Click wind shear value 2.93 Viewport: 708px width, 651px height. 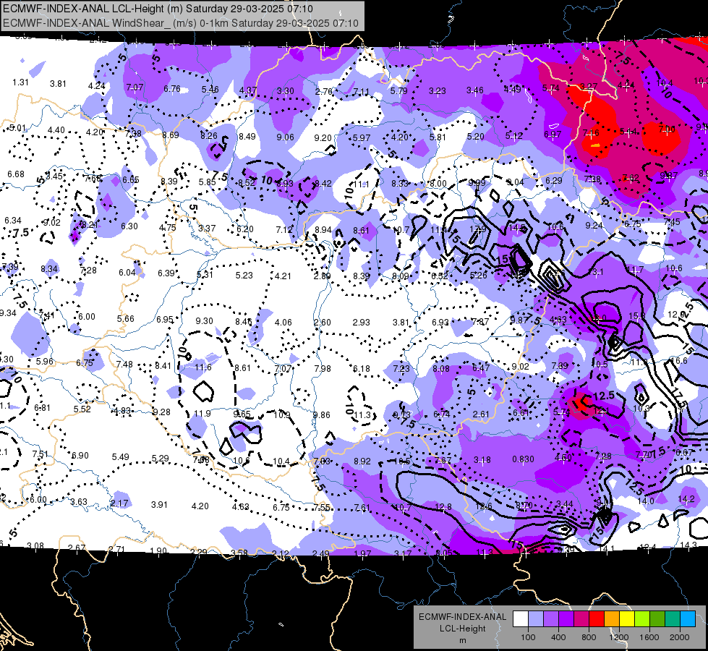click(x=361, y=322)
